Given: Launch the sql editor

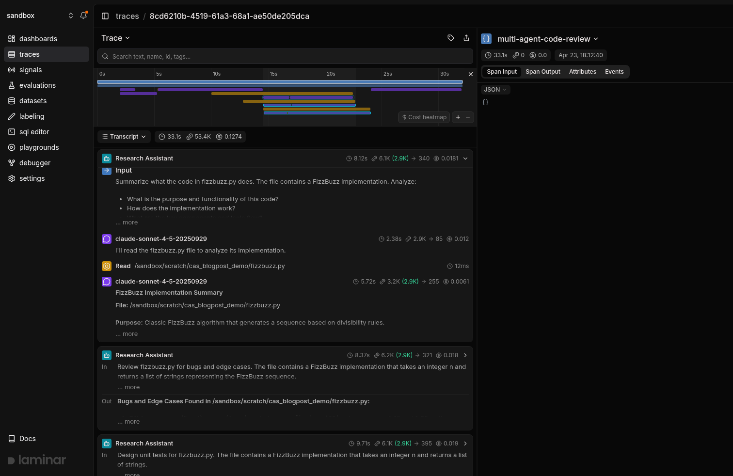Looking at the screenshot, I should (x=47, y=132).
